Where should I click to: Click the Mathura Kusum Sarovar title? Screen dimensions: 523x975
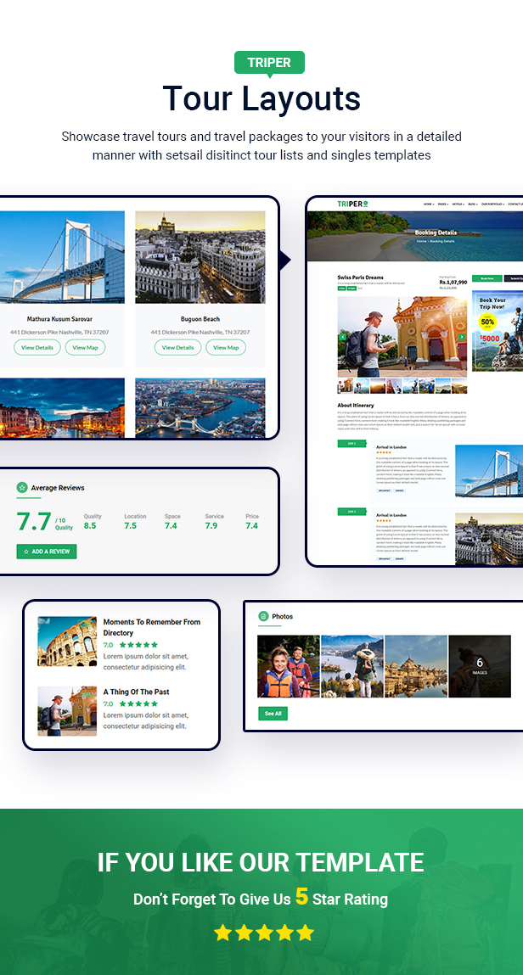coord(59,319)
